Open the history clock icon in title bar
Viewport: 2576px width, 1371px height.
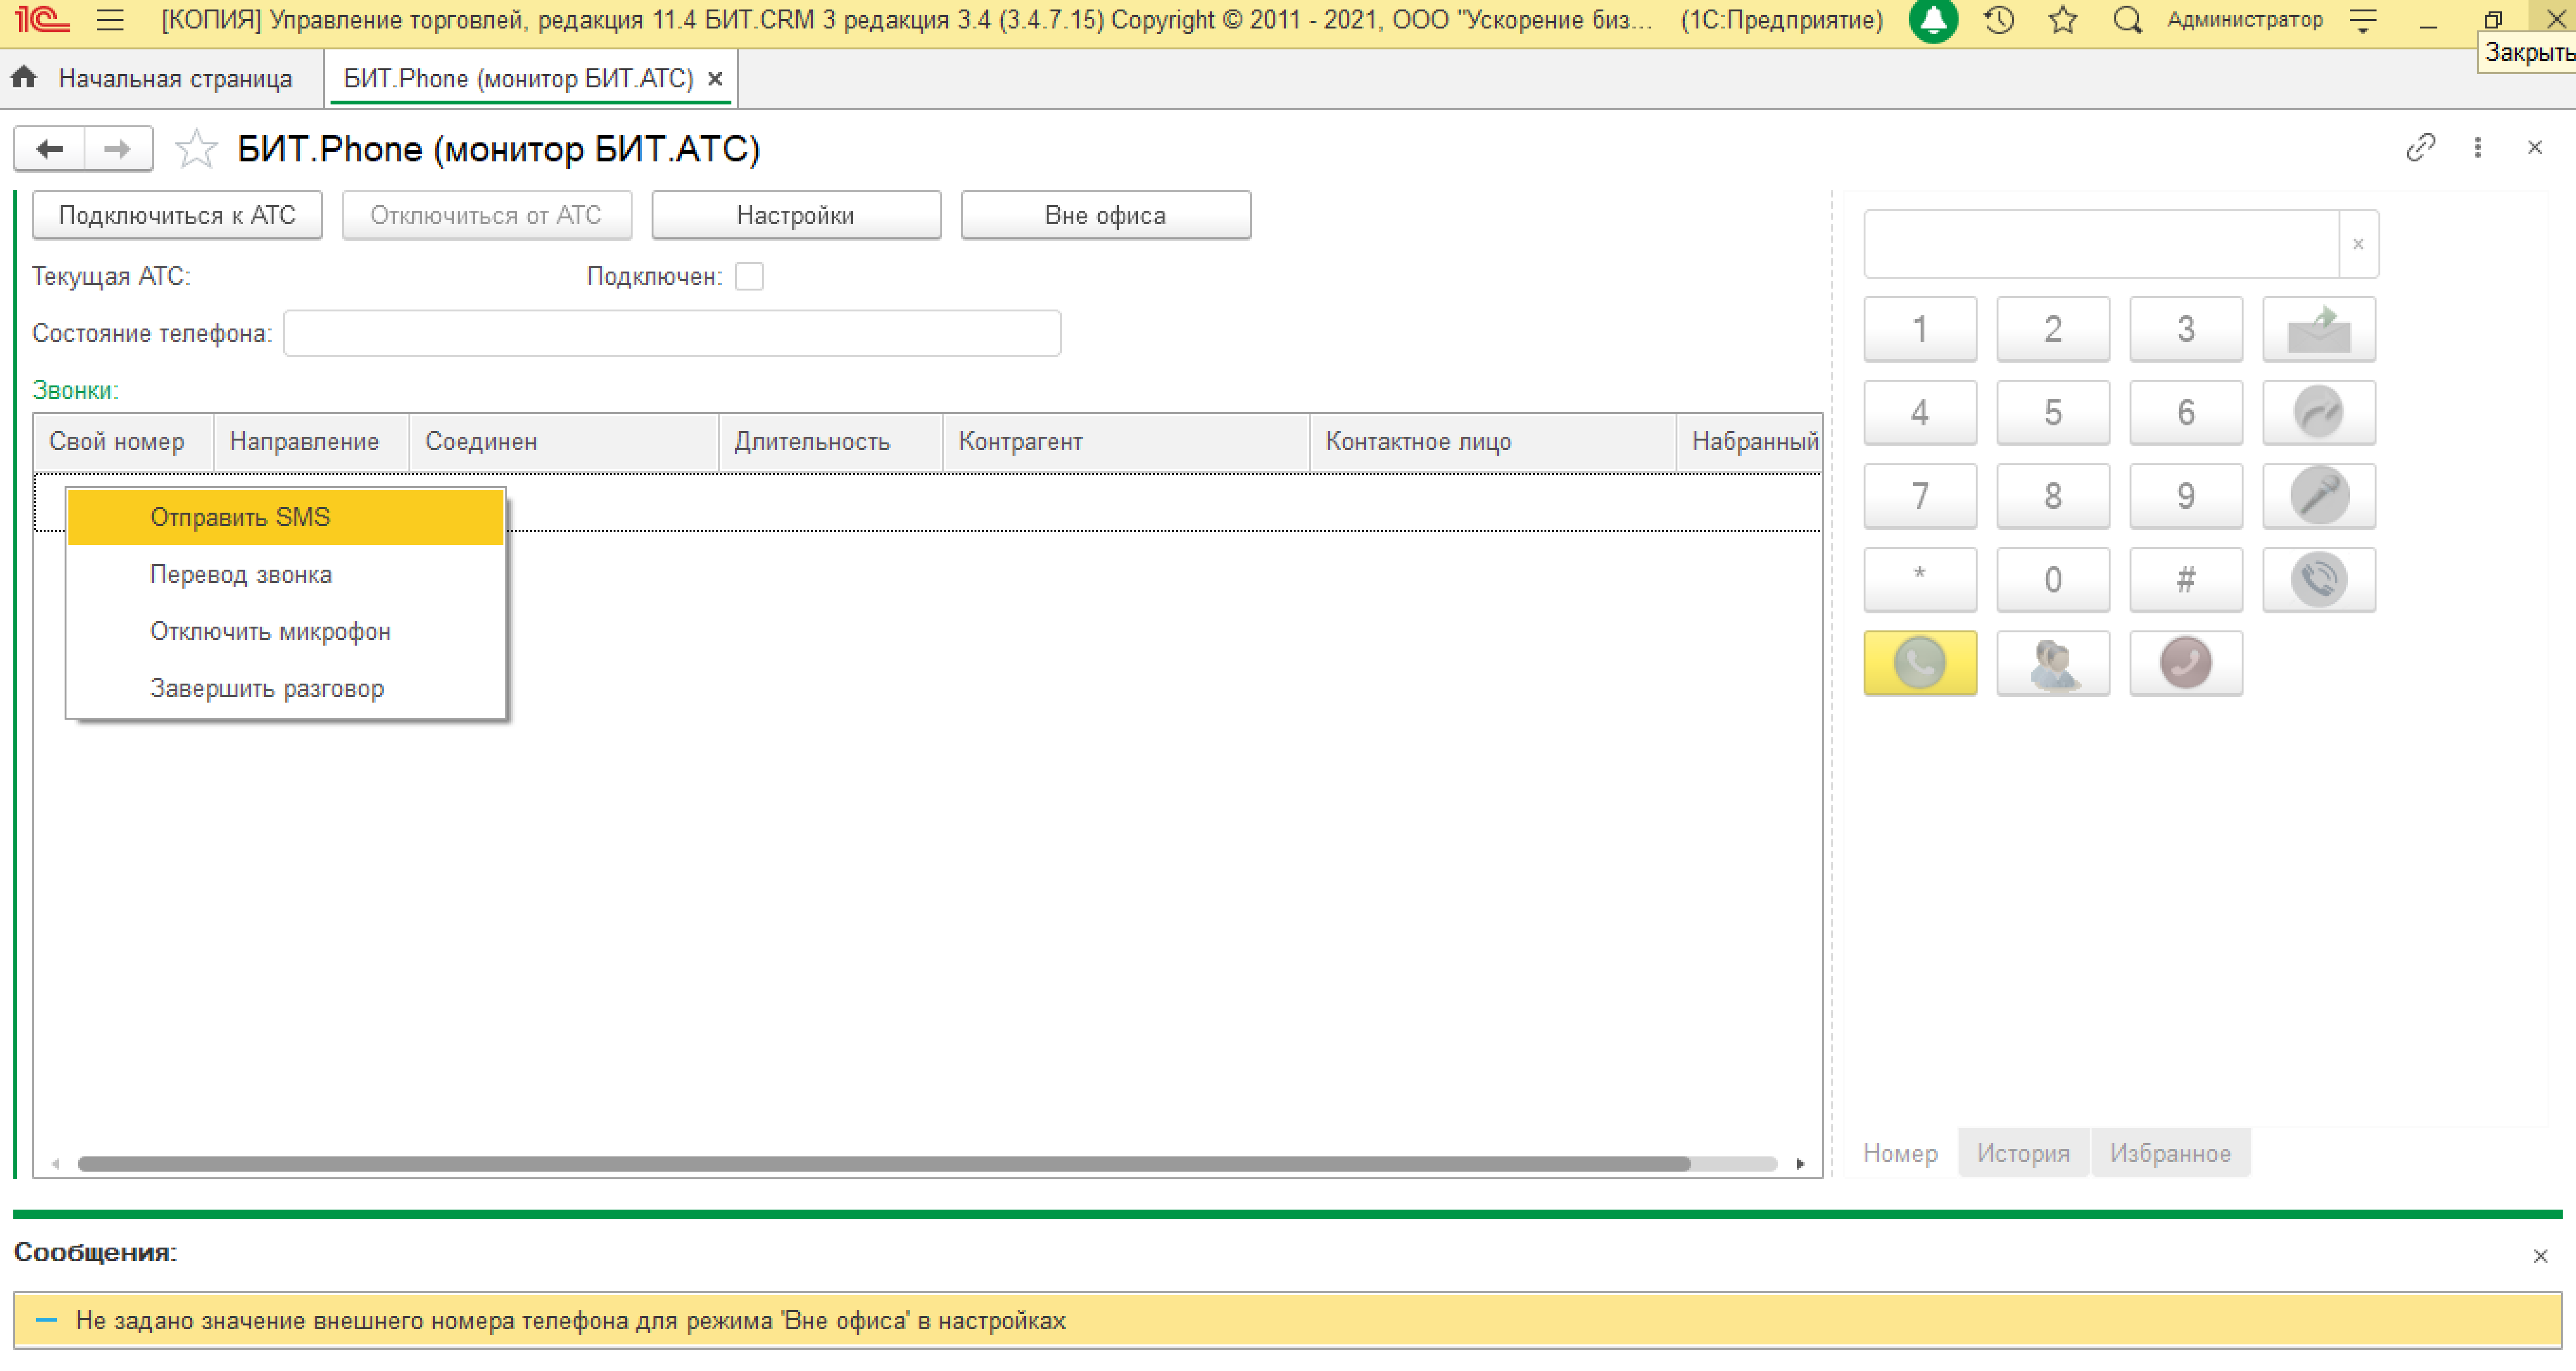click(1998, 20)
